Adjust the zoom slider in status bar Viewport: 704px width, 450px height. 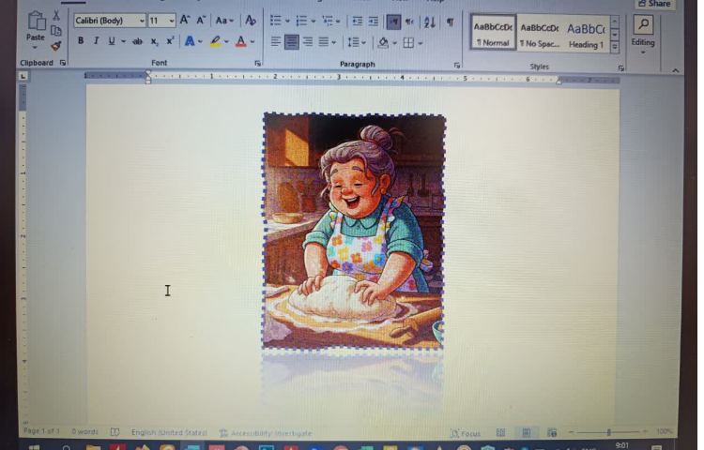tap(609, 432)
